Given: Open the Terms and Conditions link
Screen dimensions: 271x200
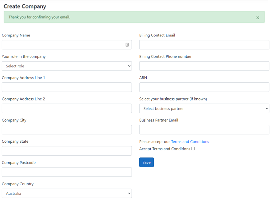Looking at the screenshot, I should tap(190, 142).
